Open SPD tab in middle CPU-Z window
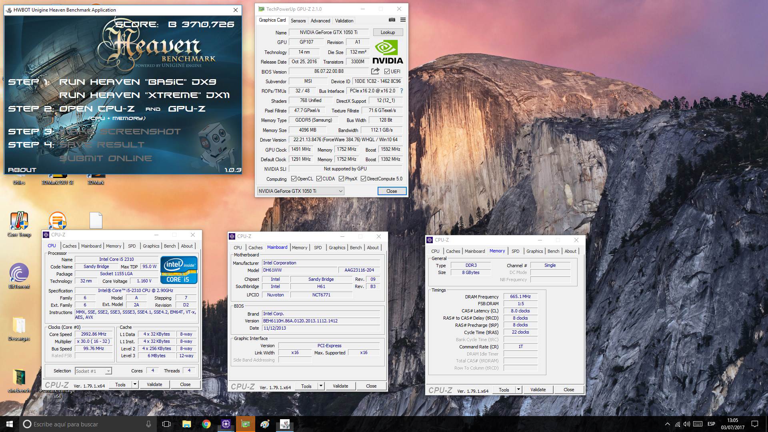This screenshot has height=432, width=768. [x=318, y=248]
